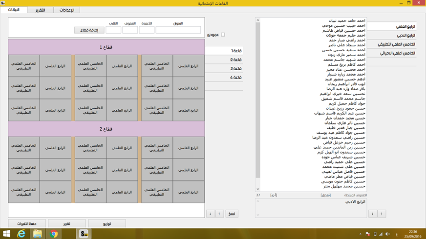Click the العنوان text input field
Image resolution: width=426 pixels, height=239 pixels.
[x=178, y=30]
